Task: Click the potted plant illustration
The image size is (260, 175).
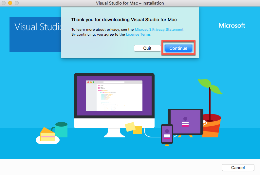Action: pyautogui.click(x=212, y=124)
